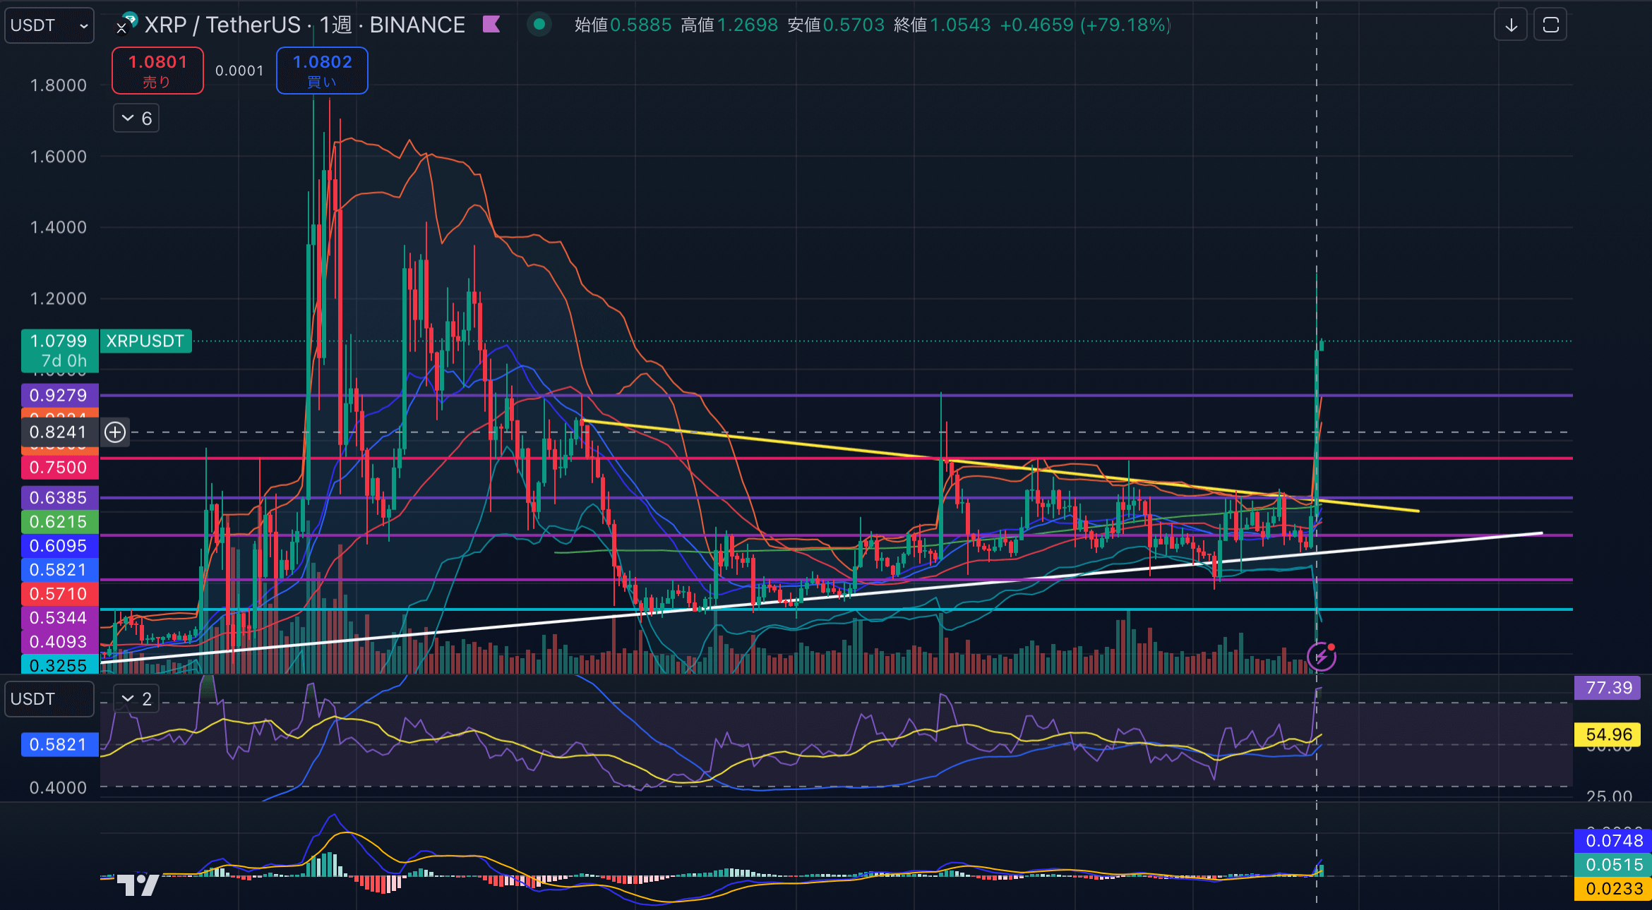Click the purple lightning event icon on chart
Viewport: 1652px width, 910px height.
coord(1321,657)
